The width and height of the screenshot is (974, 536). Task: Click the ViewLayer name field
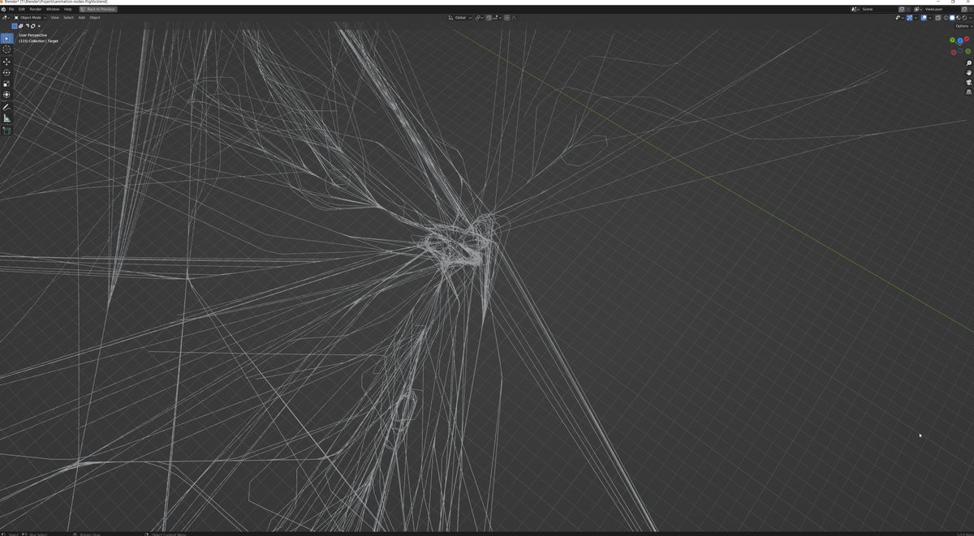942,10
